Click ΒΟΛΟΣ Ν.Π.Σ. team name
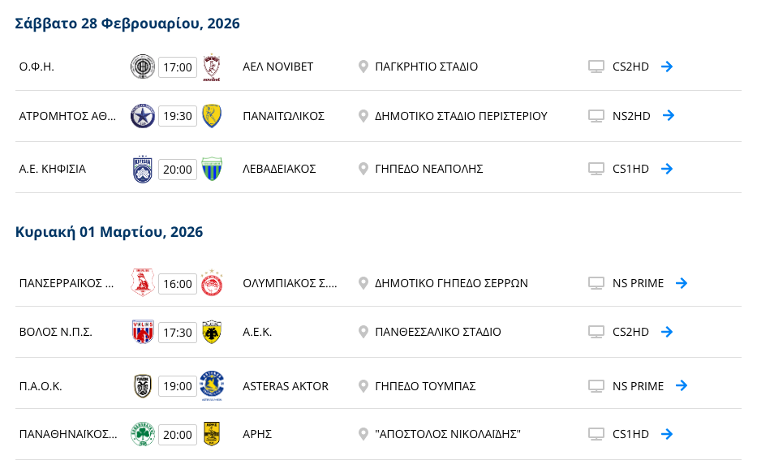 coord(56,332)
